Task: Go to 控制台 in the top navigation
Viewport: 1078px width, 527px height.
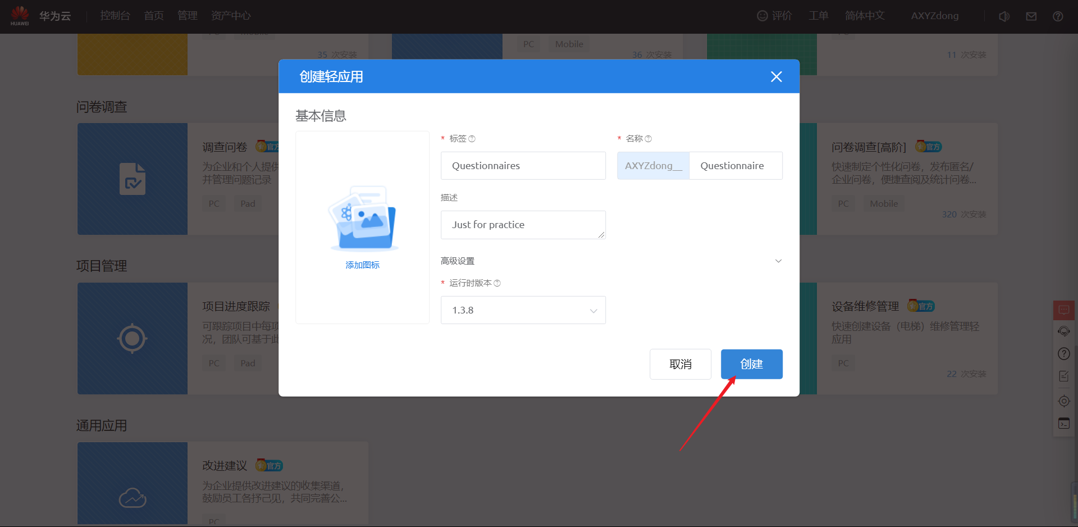Action: pyautogui.click(x=115, y=16)
